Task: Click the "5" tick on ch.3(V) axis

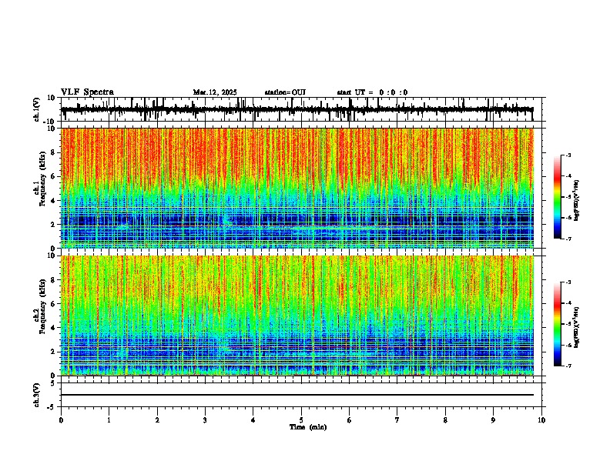Action: point(54,383)
